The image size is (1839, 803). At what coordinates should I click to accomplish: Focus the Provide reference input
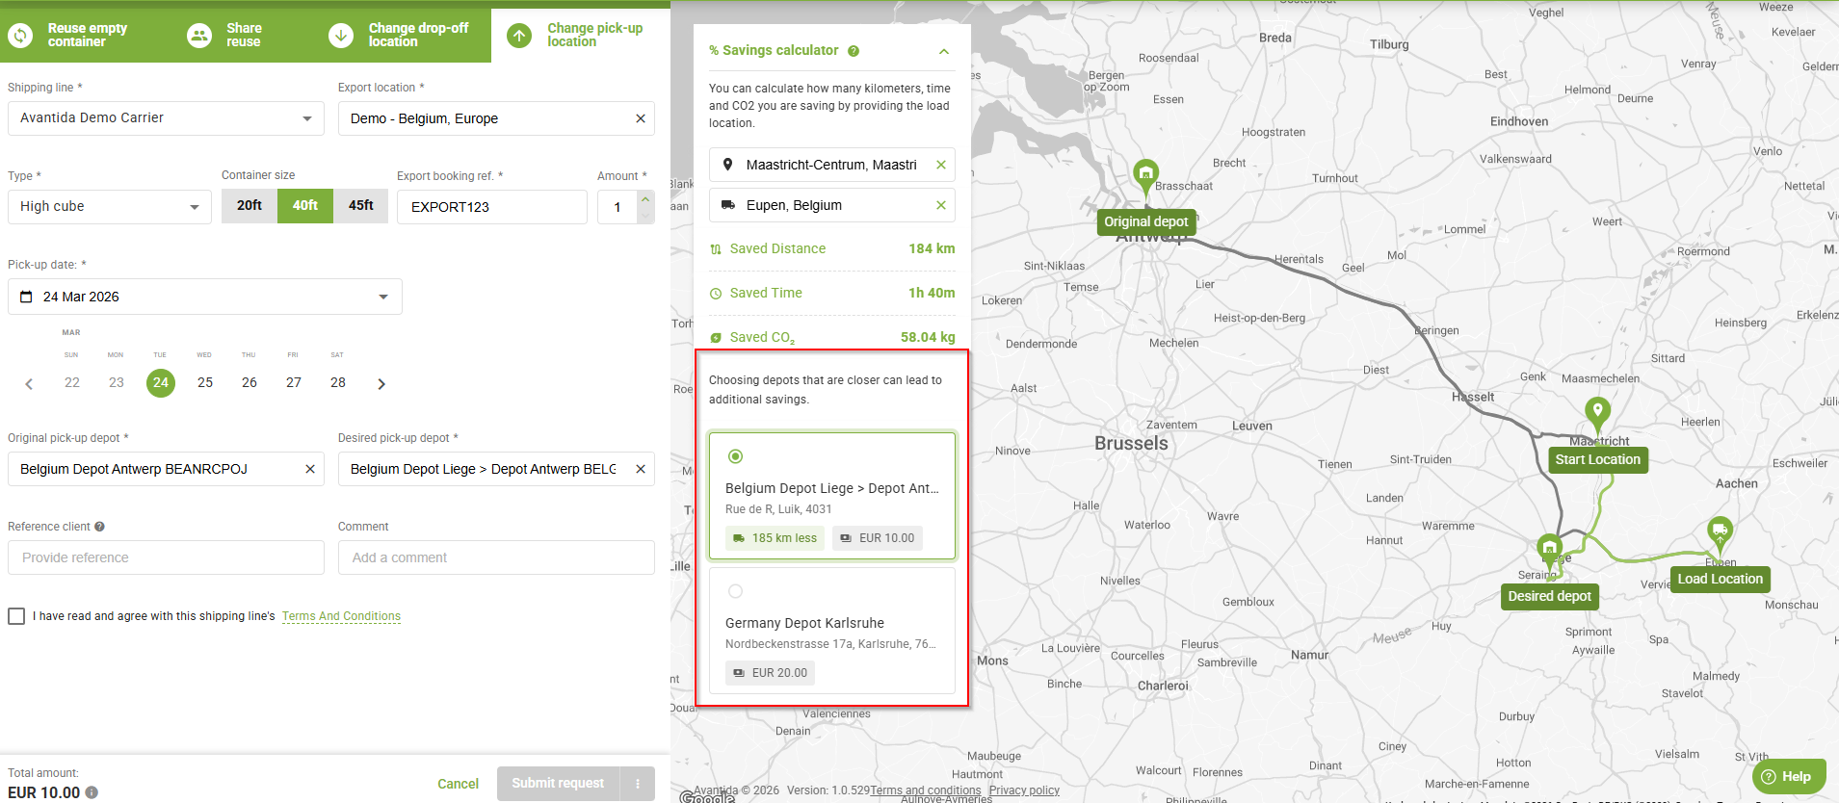click(166, 557)
